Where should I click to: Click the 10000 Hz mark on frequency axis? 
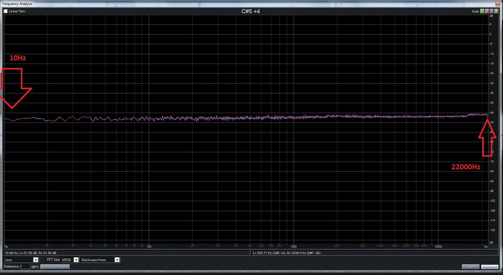[x=438, y=246]
